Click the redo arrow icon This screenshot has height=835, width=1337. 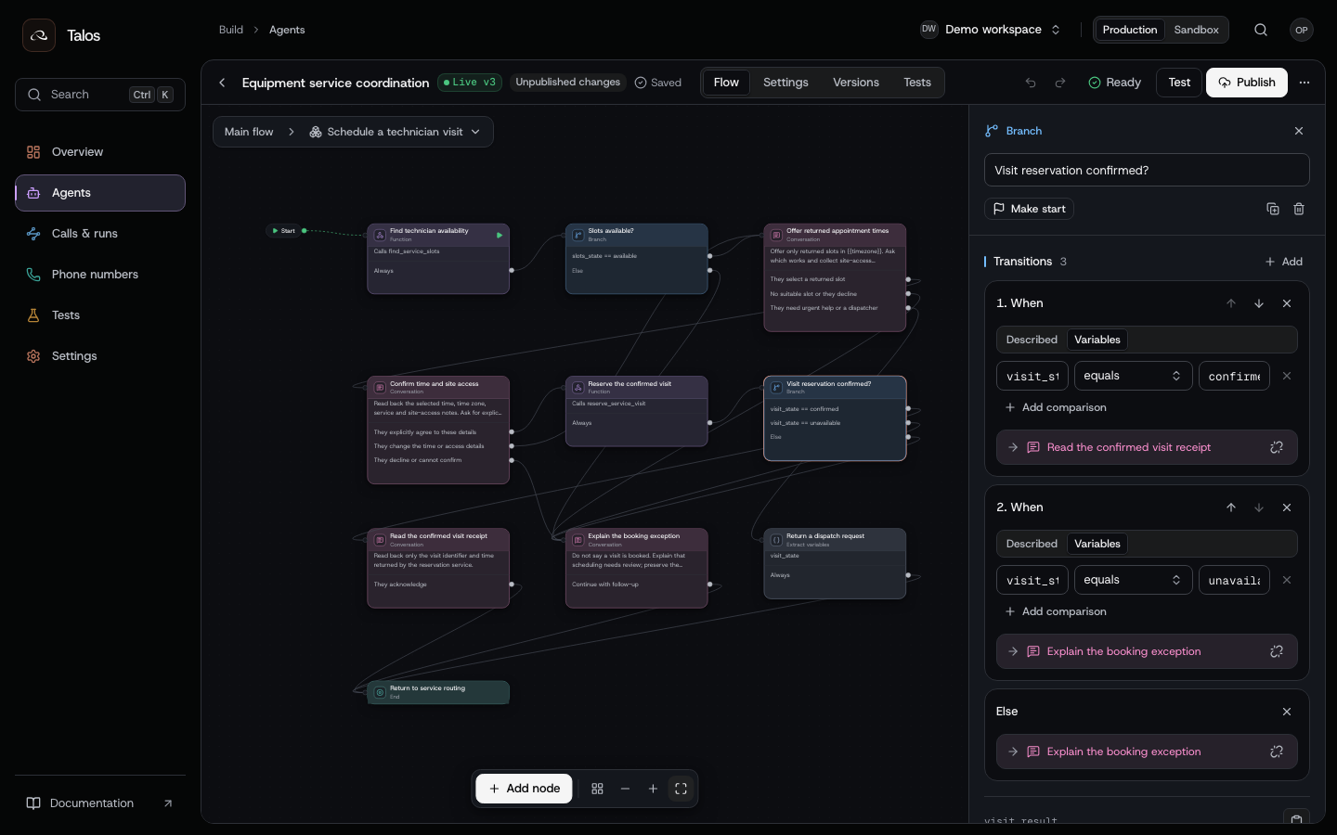(1060, 83)
